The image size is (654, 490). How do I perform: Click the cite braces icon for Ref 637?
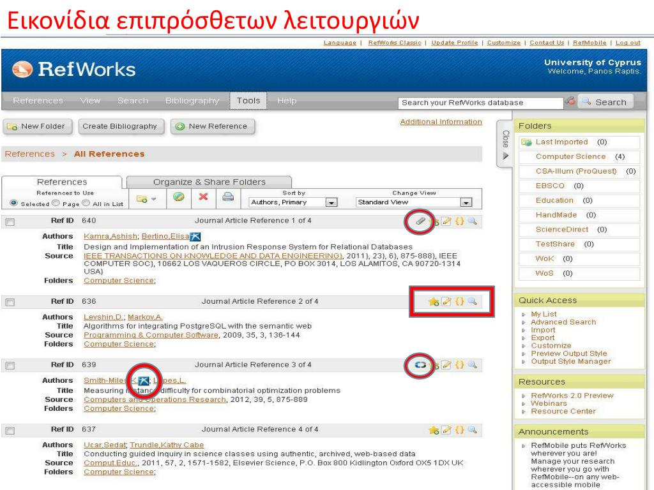coord(459,429)
